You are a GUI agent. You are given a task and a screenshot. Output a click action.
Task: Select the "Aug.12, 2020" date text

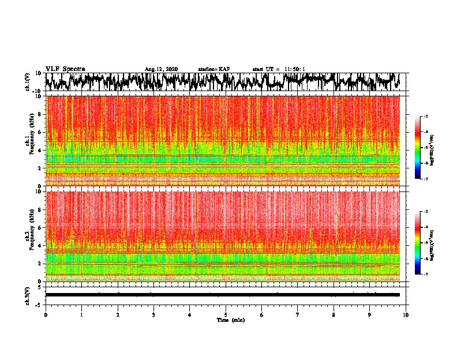click(x=161, y=69)
